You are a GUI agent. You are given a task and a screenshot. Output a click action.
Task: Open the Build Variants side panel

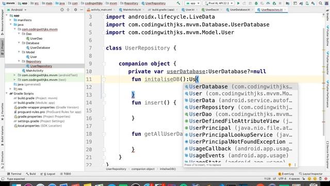[2, 135]
